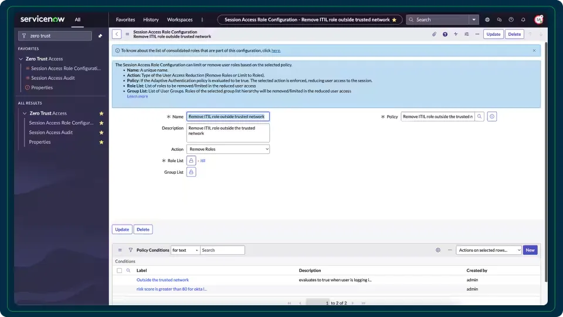The height and width of the screenshot is (317, 563).
Task: Click the itil role link in Role List
Action: click(x=203, y=161)
